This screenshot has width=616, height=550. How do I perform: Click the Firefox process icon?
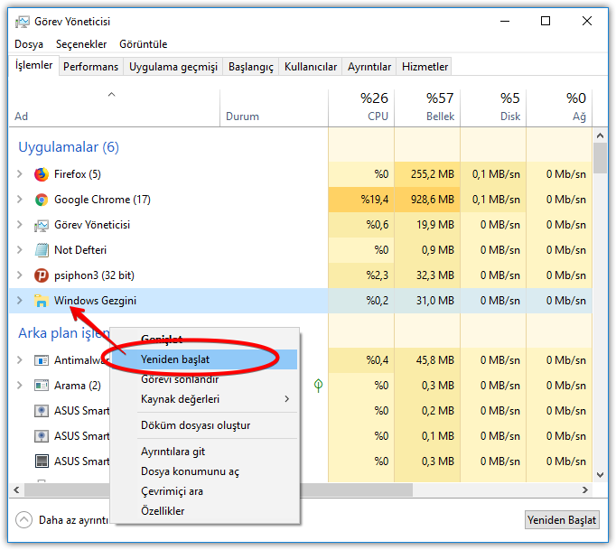42,174
